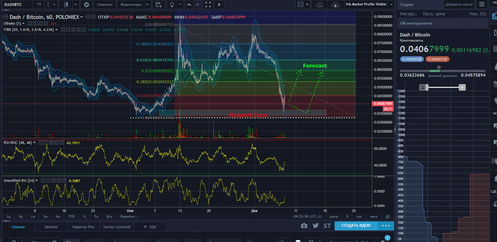Click the alarm clock add-alert icon
The width and height of the screenshot is (497, 242).
[x=158, y=5]
